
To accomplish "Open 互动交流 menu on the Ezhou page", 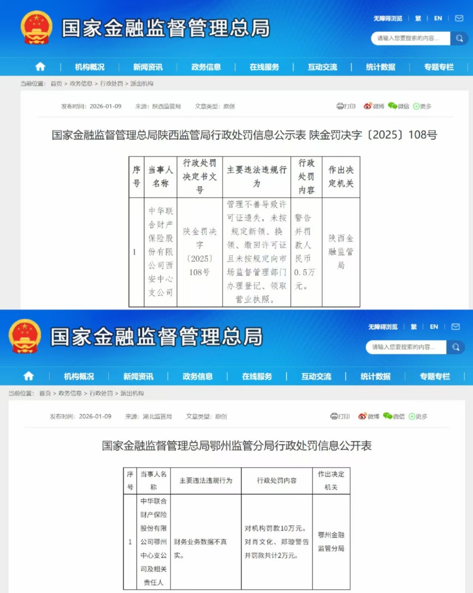I will click(x=316, y=377).
